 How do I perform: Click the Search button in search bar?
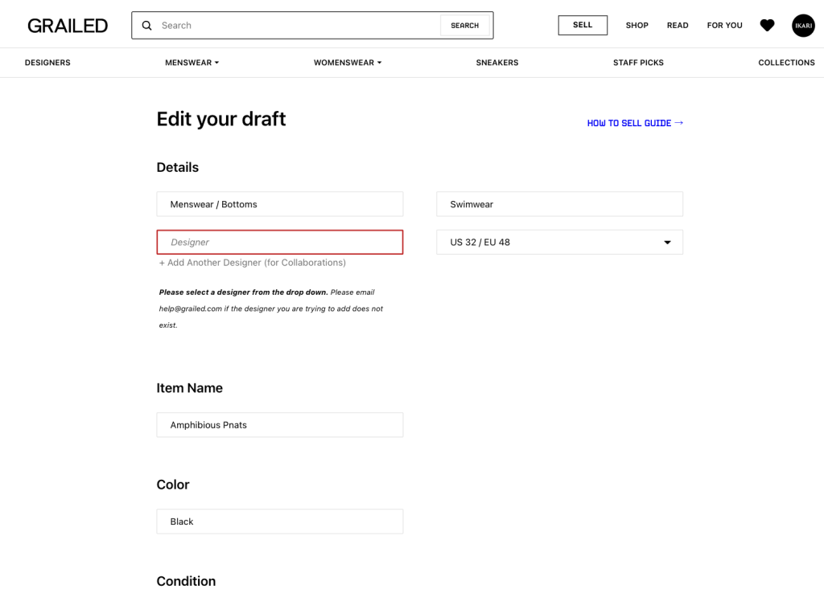464,26
